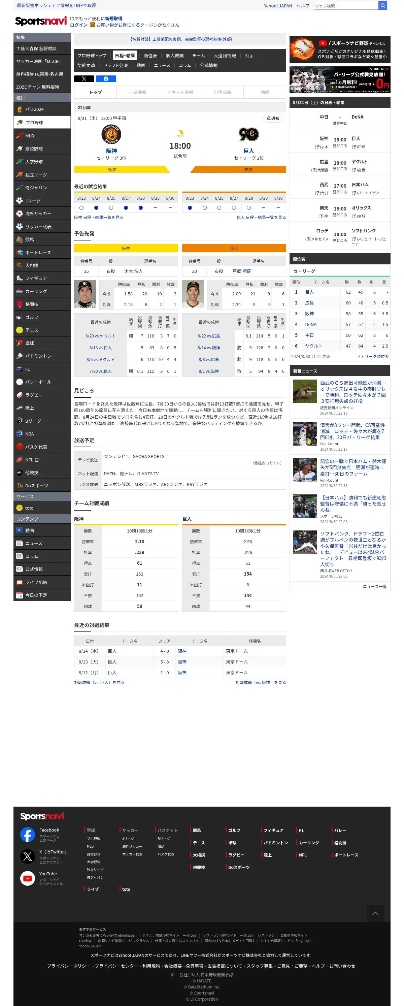
Task: Click the ログイン link
Action: click(x=78, y=25)
